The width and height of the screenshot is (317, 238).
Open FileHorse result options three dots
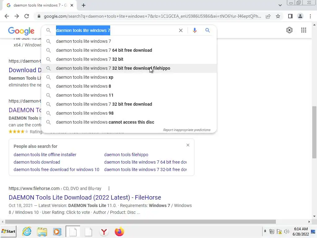109,188
